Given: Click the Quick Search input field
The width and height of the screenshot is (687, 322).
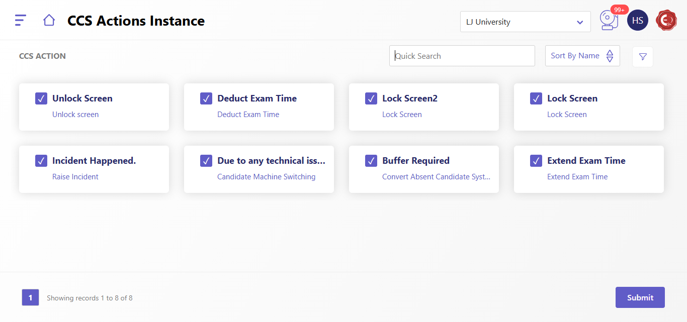Looking at the screenshot, I should coord(462,56).
